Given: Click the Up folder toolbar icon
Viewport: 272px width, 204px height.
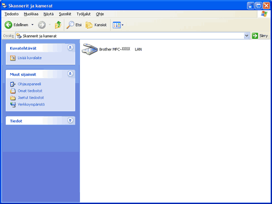Looking at the screenshot, I should (x=58, y=25).
